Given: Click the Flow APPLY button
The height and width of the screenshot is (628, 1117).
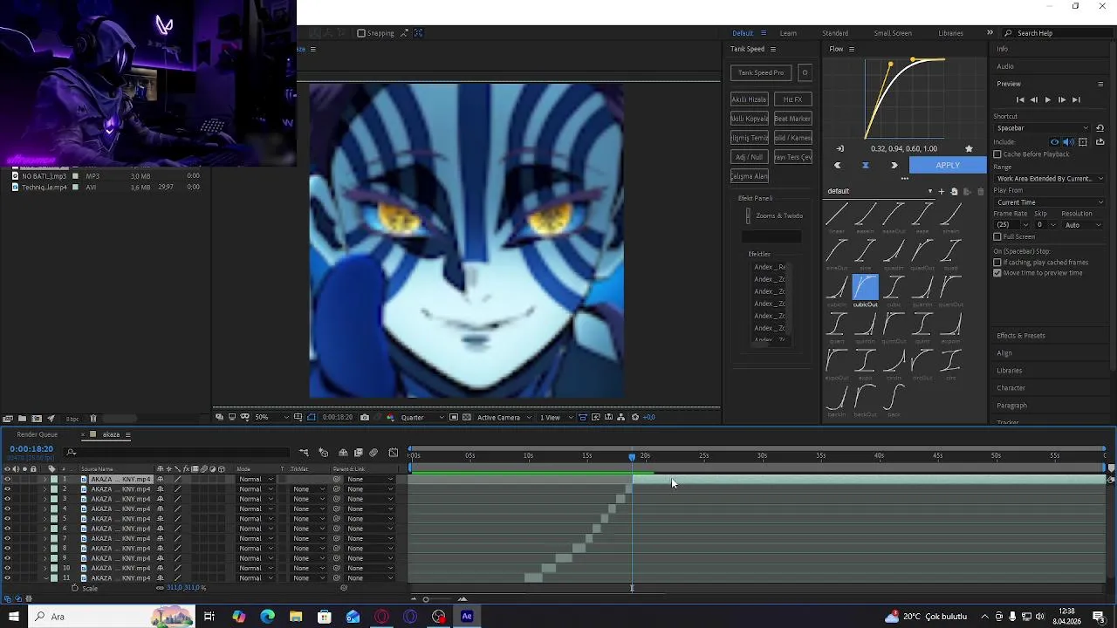Looking at the screenshot, I should click(948, 166).
